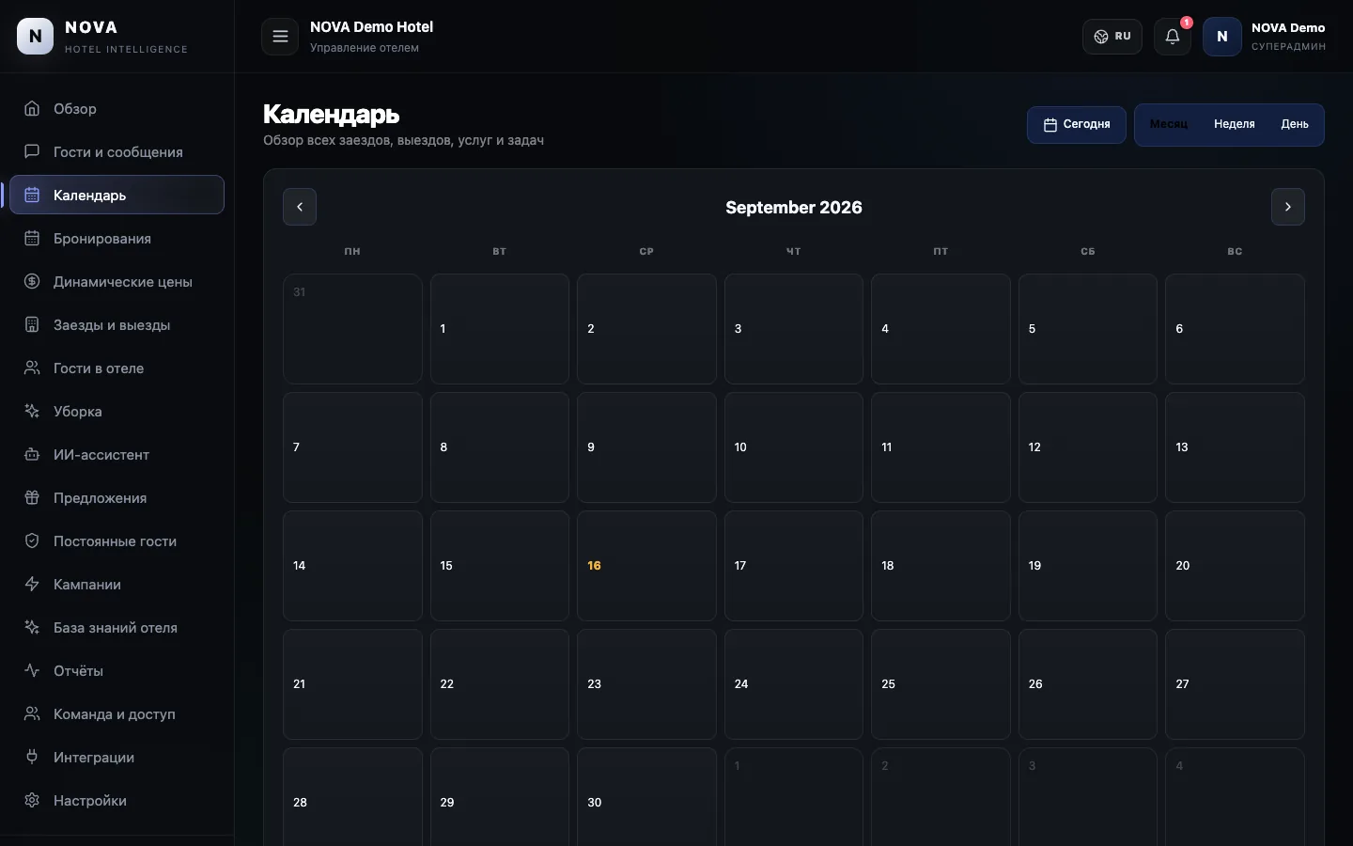Screen dimensions: 1353x846
Task: Open ИИ-ассистент robot icon
Action: click(32, 454)
